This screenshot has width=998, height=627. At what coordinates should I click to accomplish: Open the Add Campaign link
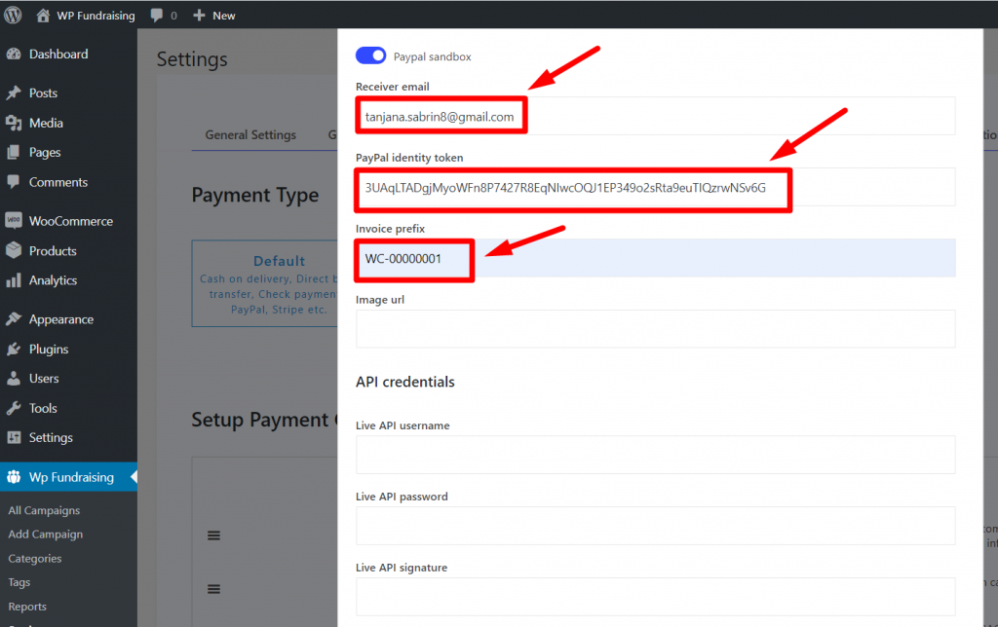click(x=46, y=535)
